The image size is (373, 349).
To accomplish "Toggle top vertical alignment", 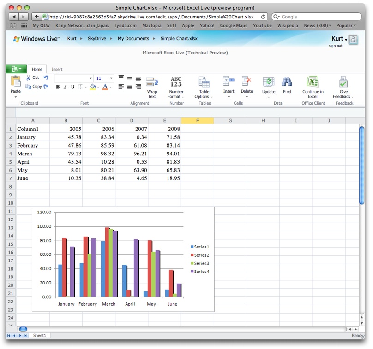I will click(121, 77).
